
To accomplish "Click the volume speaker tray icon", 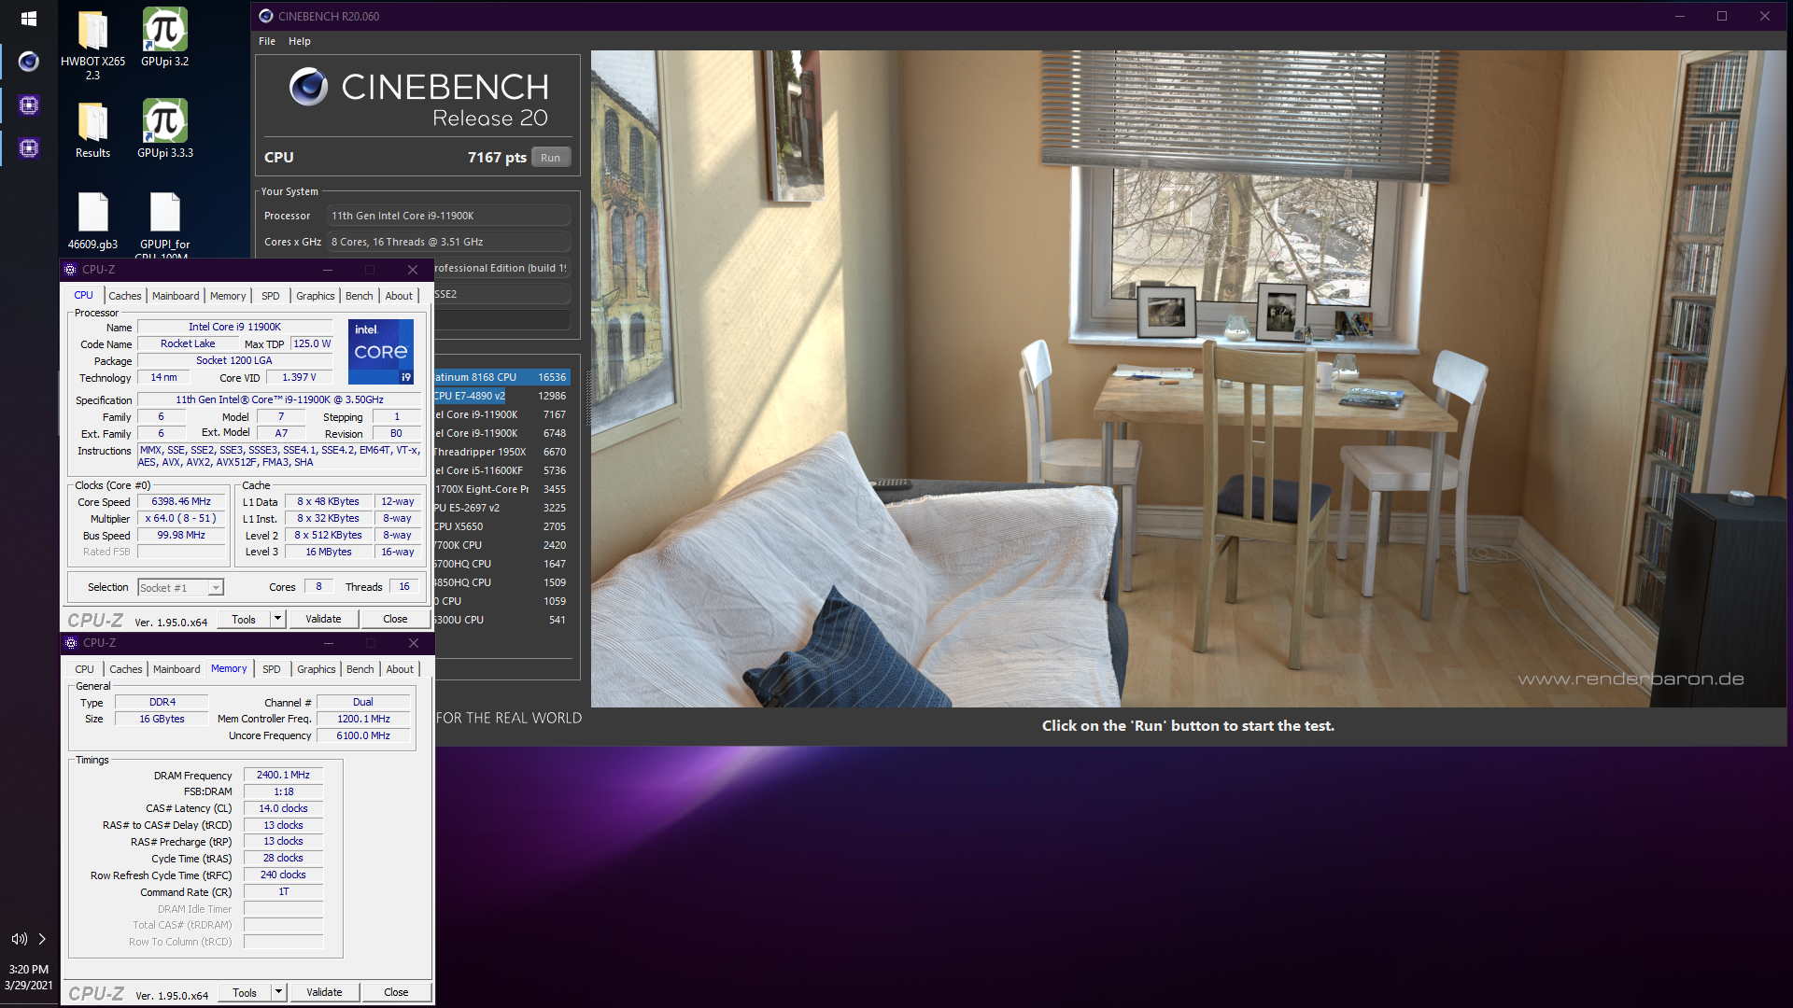I will pos(19,939).
